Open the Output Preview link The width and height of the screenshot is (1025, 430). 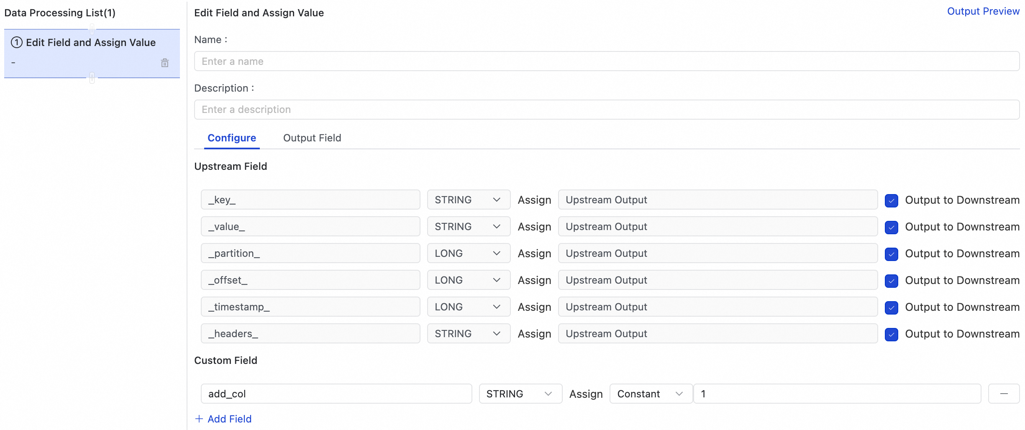[x=983, y=11]
